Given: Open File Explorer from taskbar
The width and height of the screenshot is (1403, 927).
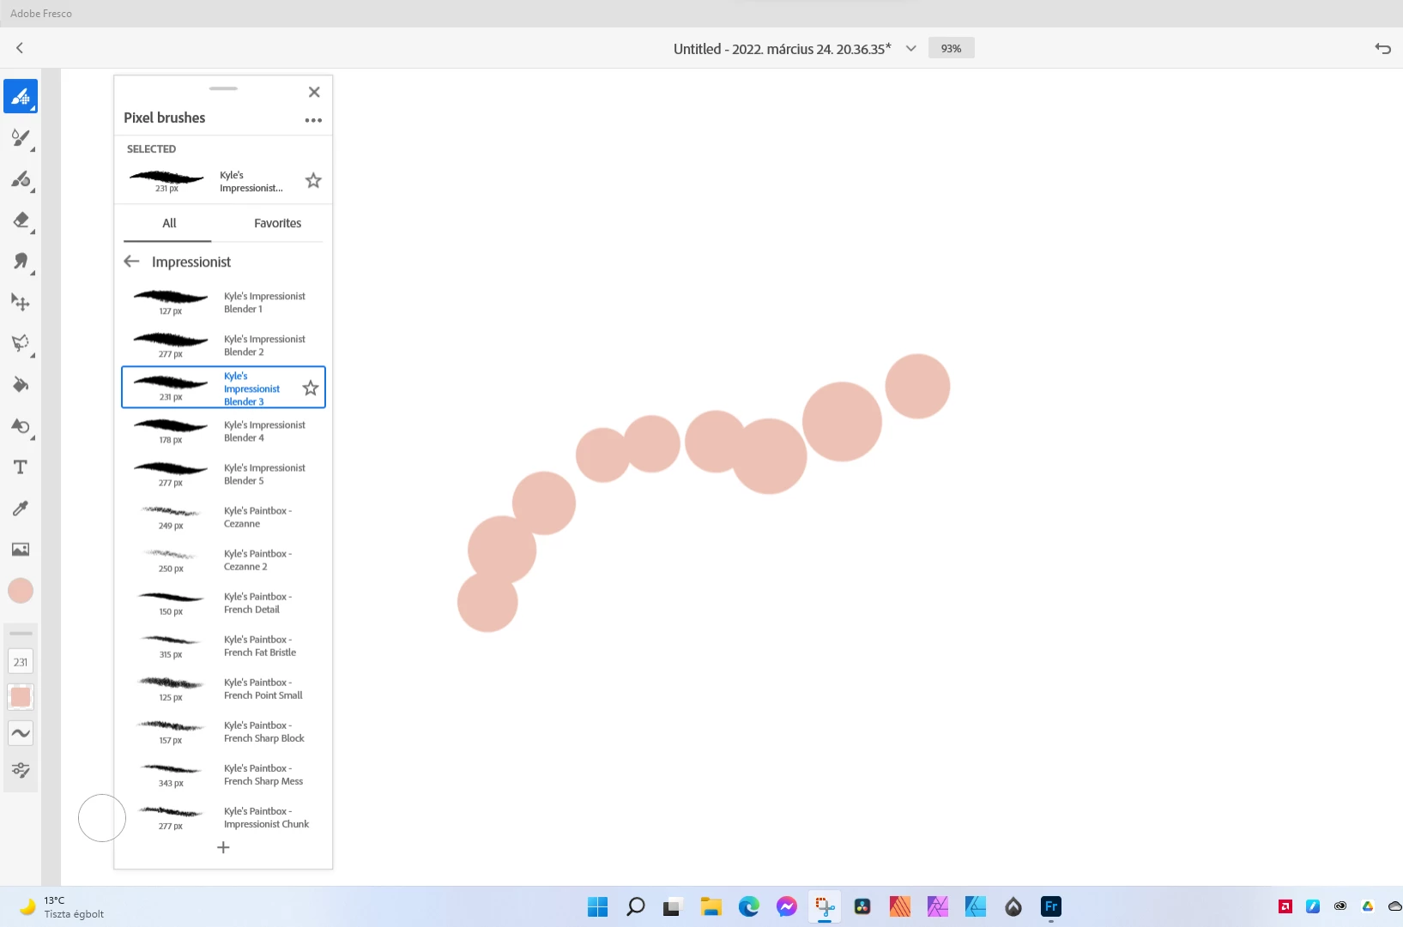Looking at the screenshot, I should pyautogui.click(x=711, y=906).
